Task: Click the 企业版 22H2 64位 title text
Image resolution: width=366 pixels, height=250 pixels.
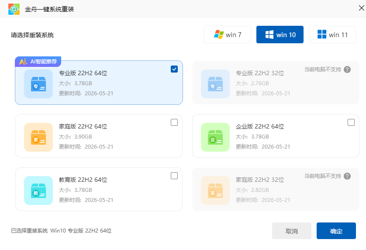Action: [x=260, y=126]
